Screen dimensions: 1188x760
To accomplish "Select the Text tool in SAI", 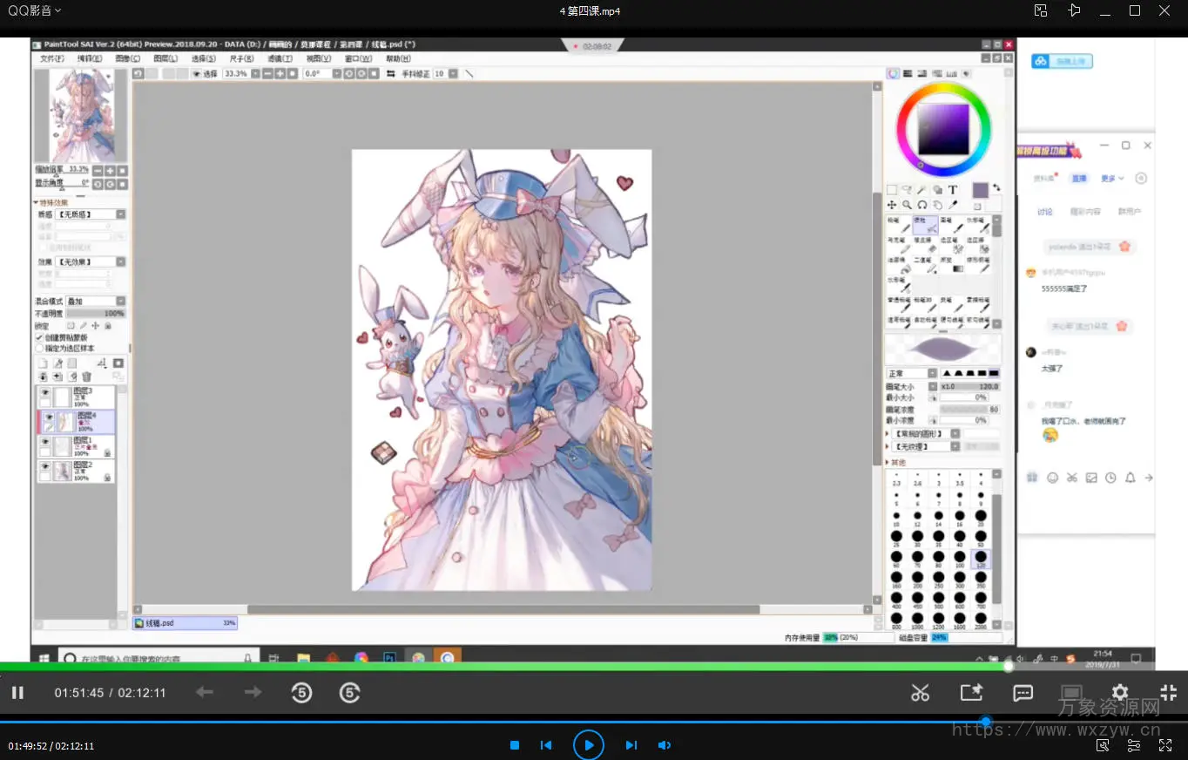I will pyautogui.click(x=953, y=189).
